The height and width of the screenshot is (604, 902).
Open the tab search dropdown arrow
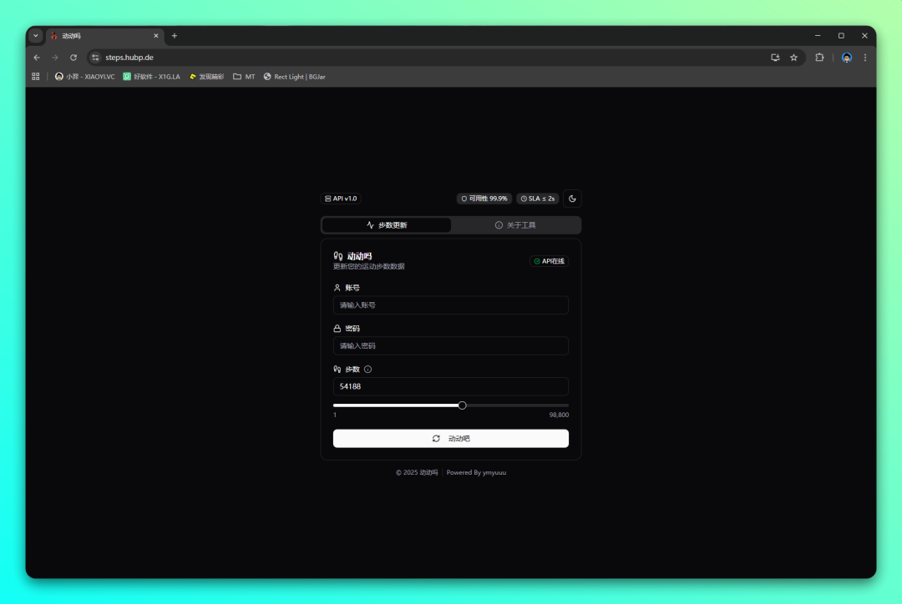[x=36, y=36]
